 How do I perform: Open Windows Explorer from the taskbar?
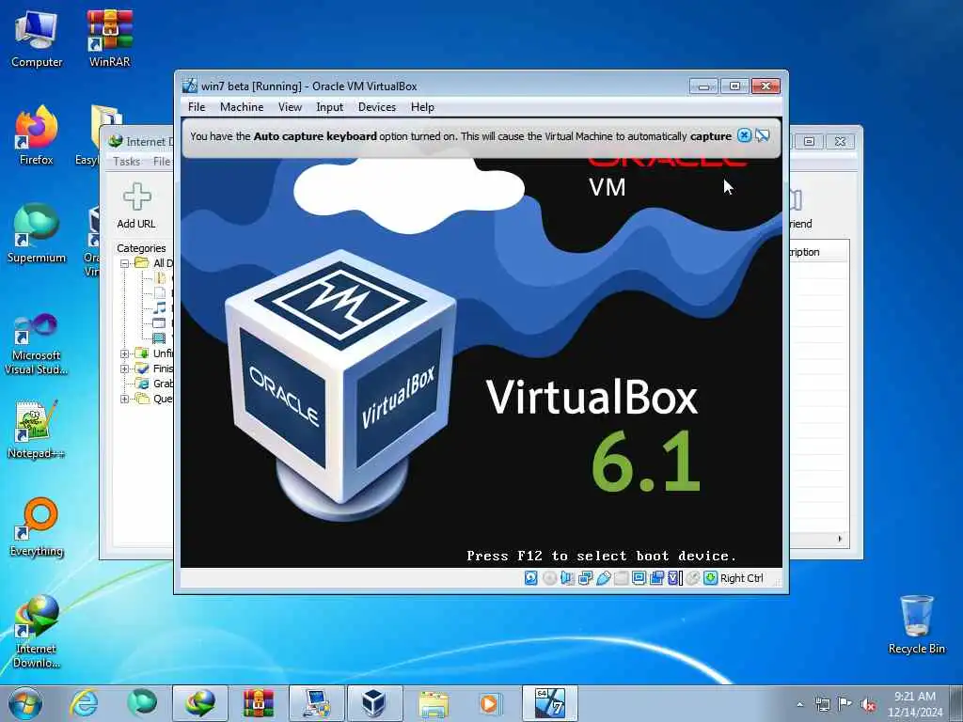click(x=433, y=703)
